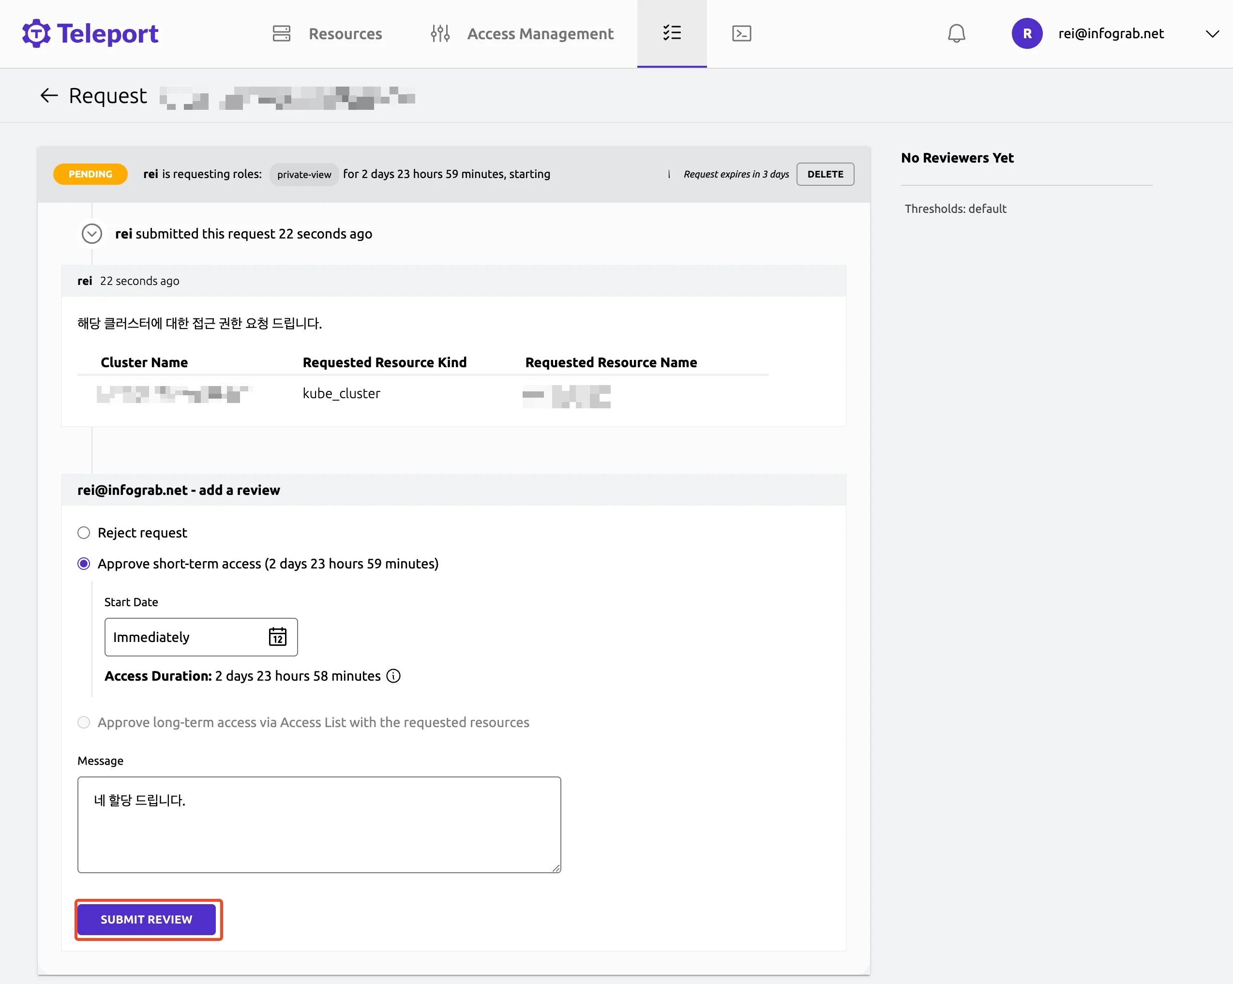Image resolution: width=1233 pixels, height=984 pixels.
Task: Open the Resources server icon
Action: click(x=281, y=34)
